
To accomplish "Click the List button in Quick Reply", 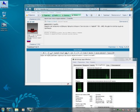I will click(72, 53).
